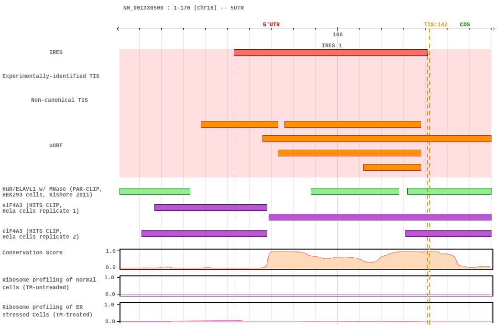Screen dimensions: 502x328
Task: Click the TIS:142 marker label
Action: coord(436,25)
